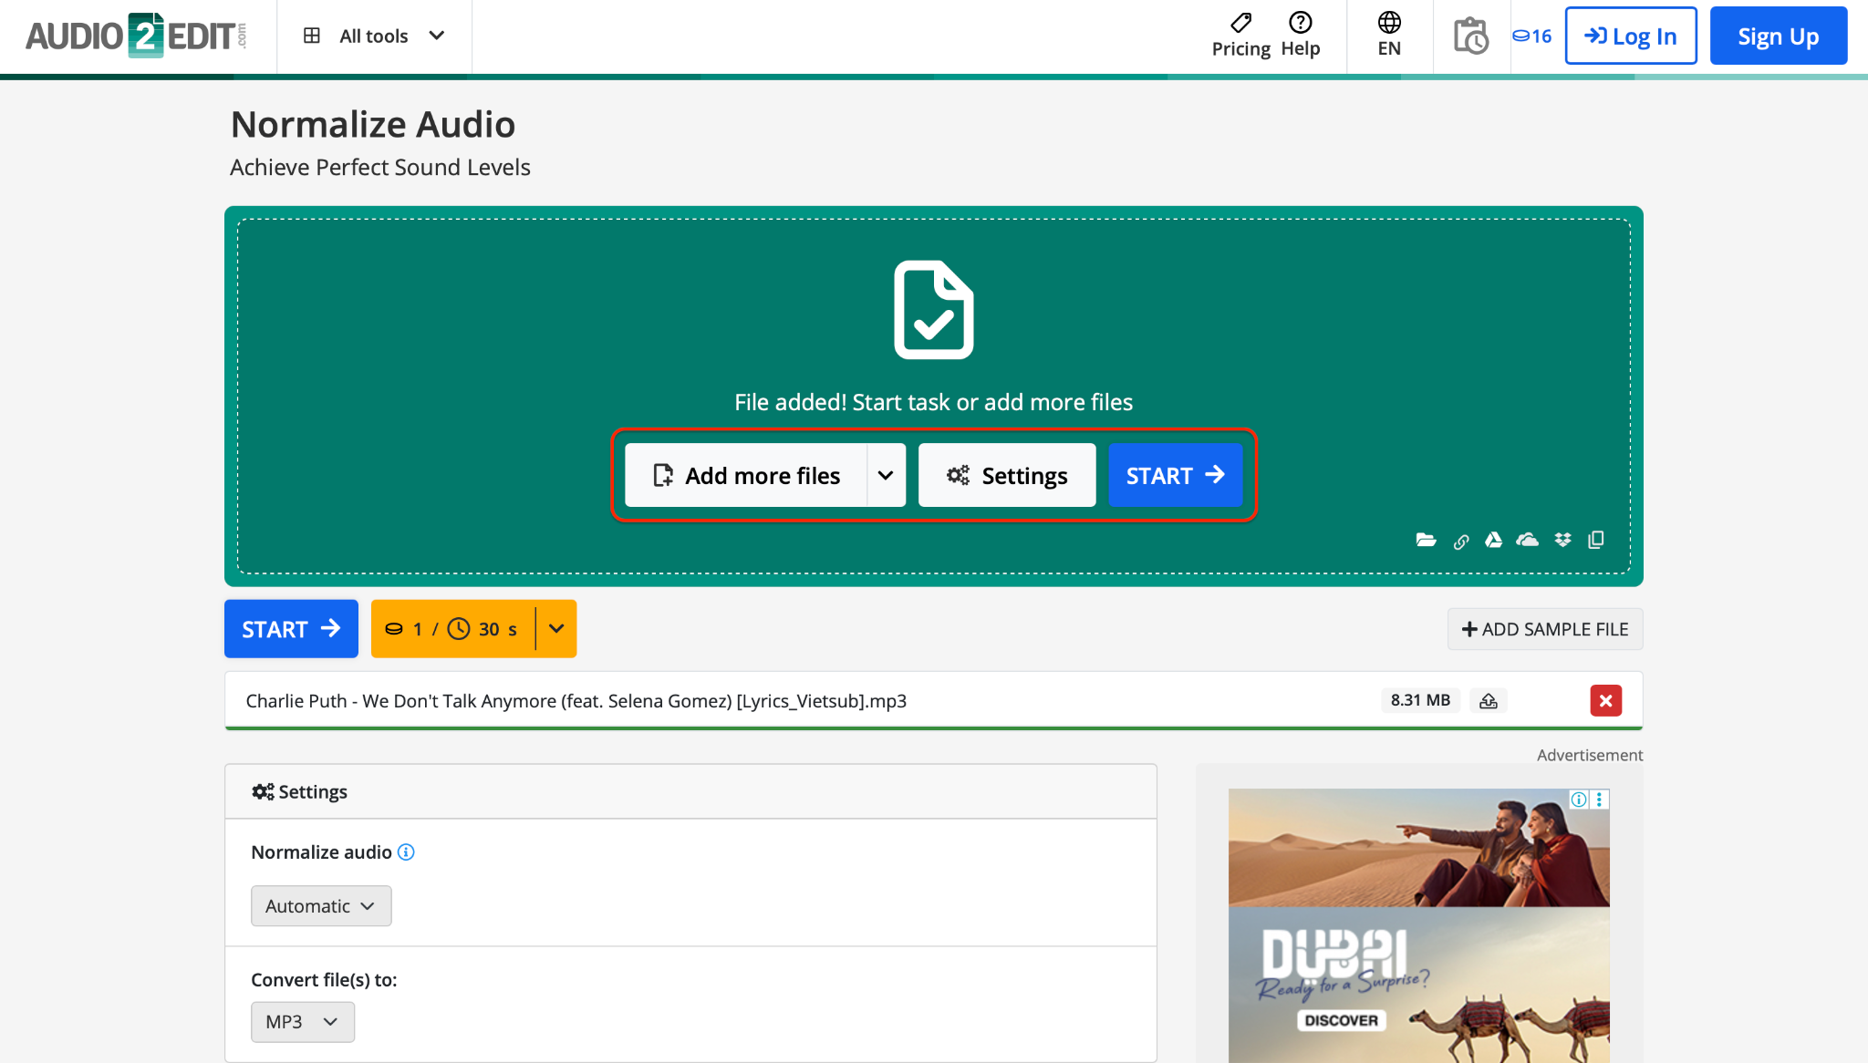Expand the orange cost dropdown arrow
Viewport: 1868px width, 1063px height.
coord(556,629)
